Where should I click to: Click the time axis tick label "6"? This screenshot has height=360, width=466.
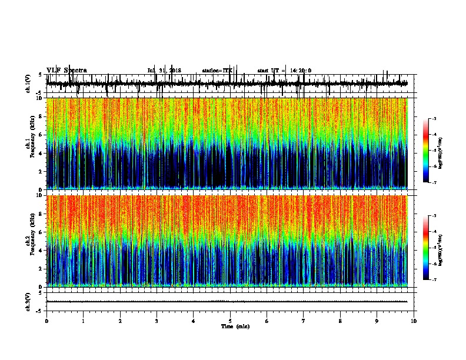click(x=267, y=321)
